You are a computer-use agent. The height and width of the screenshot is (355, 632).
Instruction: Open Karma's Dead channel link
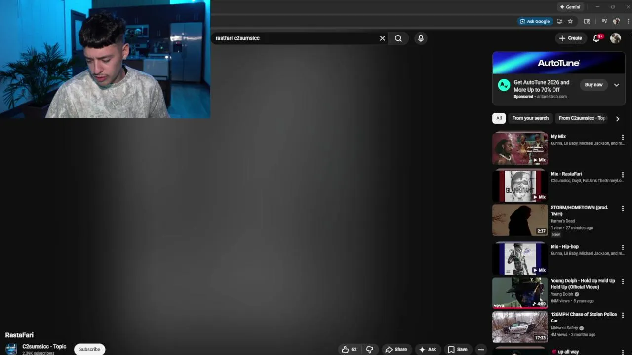(562, 221)
